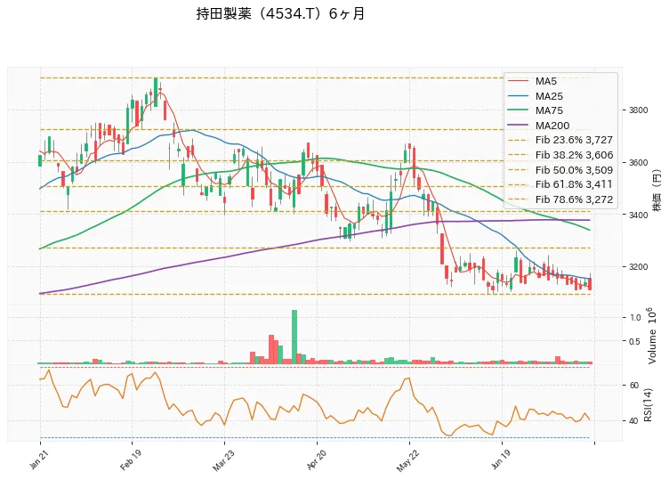This screenshot has width=669, height=480.
Task: Click the RSI(14) axis title
Action: click(648, 405)
